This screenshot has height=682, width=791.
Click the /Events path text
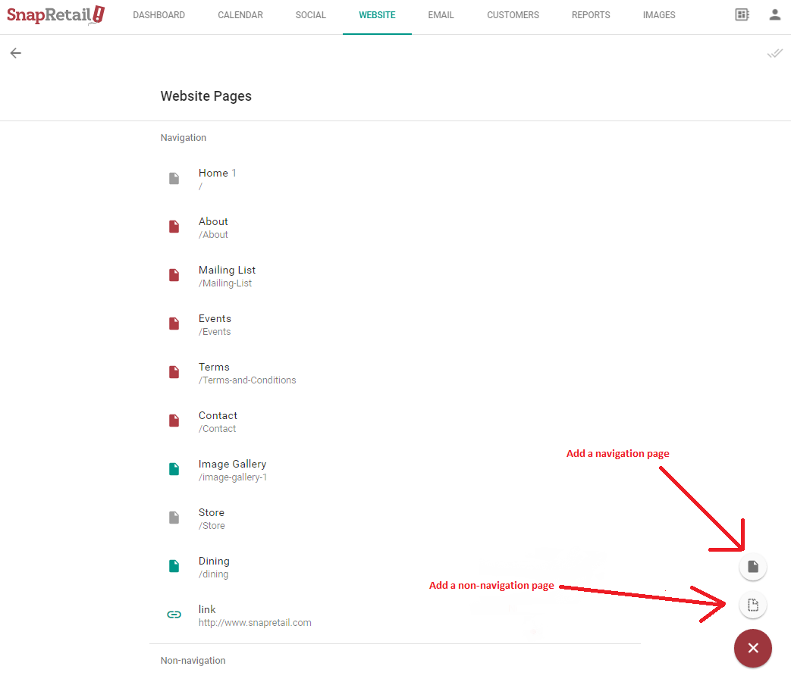[215, 332]
